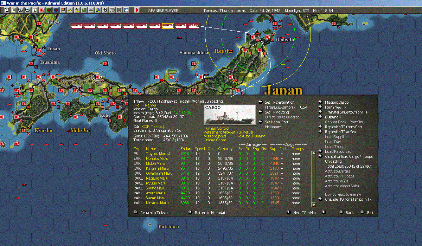The image size is (422, 246).
Task: Click forward arrow for Next TF in Hex
Action: click(x=324, y=212)
